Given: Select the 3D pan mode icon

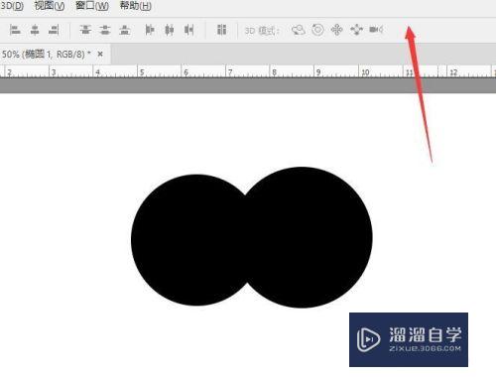Looking at the screenshot, I should pos(337,30).
